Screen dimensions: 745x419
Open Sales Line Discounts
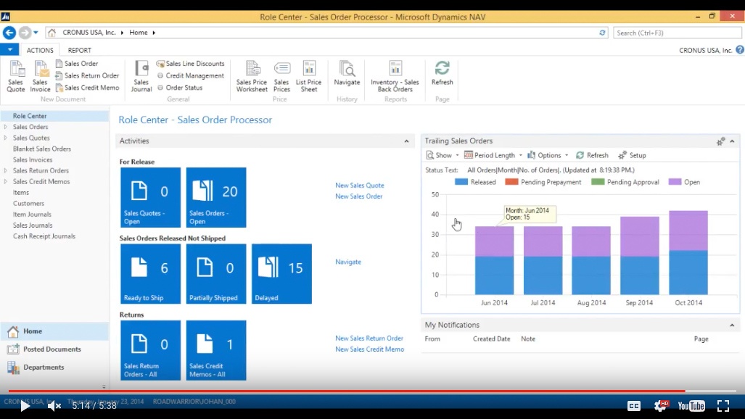tap(190, 64)
